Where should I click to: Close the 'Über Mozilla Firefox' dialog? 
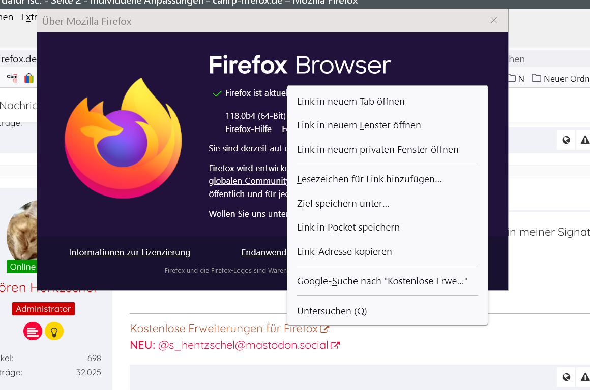click(494, 21)
